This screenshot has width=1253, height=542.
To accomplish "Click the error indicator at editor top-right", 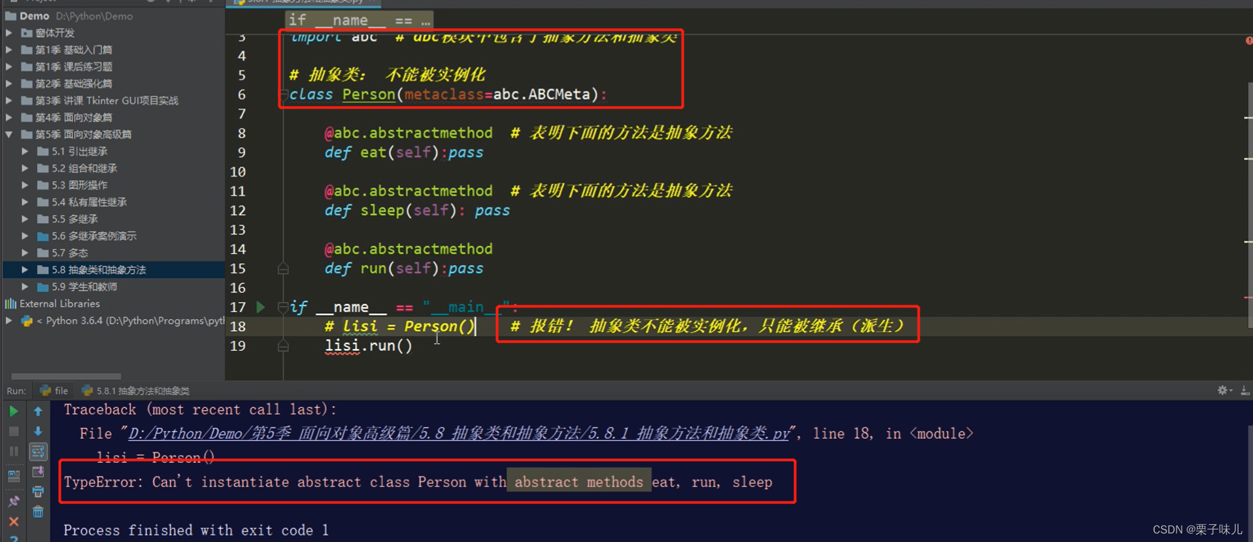I will click(1249, 41).
